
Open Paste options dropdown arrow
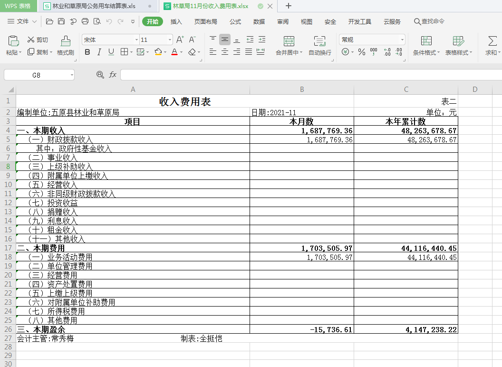coord(20,52)
